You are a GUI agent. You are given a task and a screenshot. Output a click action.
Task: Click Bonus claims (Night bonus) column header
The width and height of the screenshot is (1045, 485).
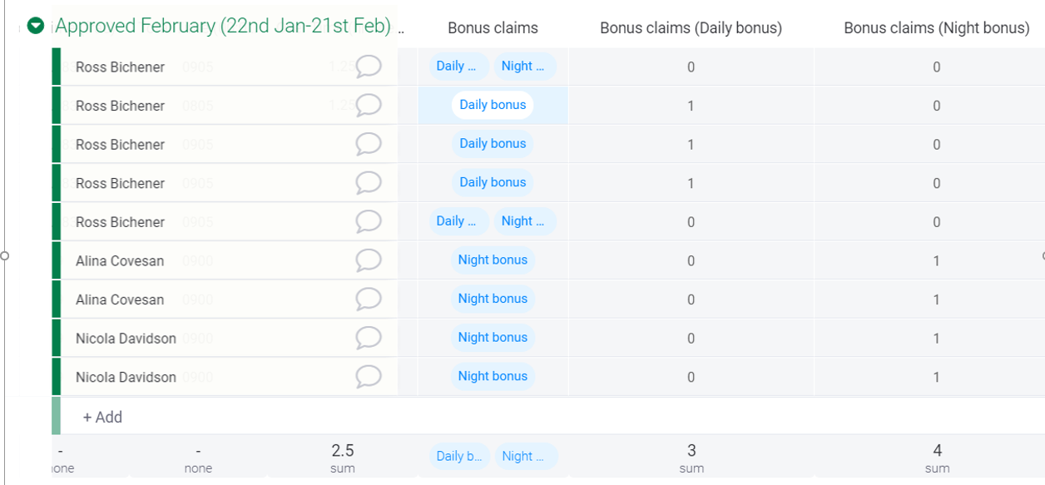[x=936, y=28]
